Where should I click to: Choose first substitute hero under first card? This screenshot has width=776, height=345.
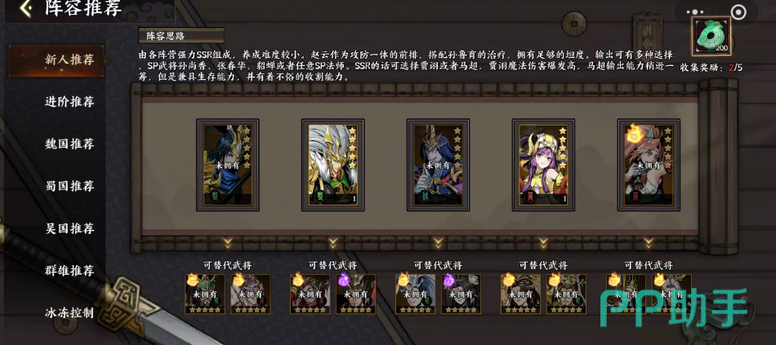click(204, 294)
